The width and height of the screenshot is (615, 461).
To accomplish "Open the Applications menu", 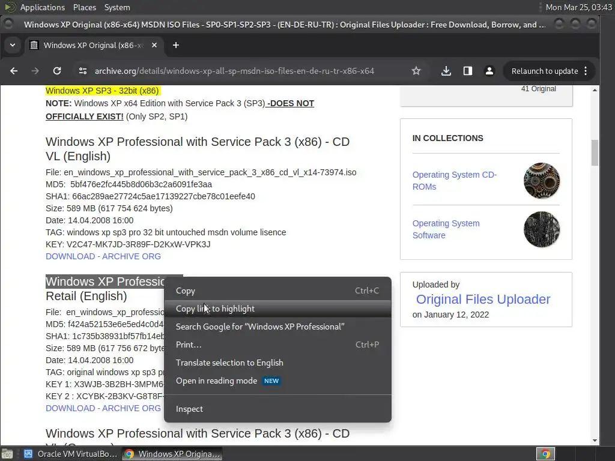I will click(42, 7).
